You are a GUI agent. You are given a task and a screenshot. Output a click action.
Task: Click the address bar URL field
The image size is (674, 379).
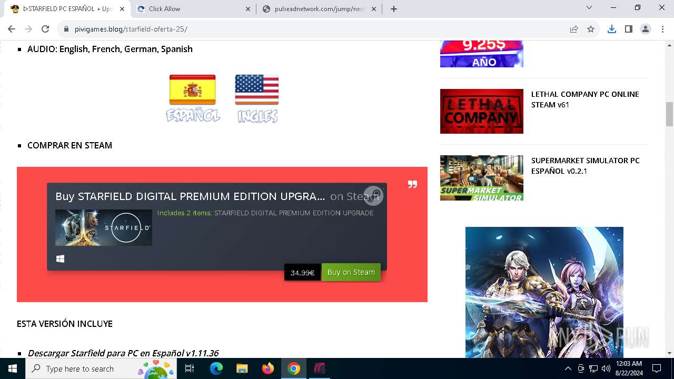coord(316,29)
